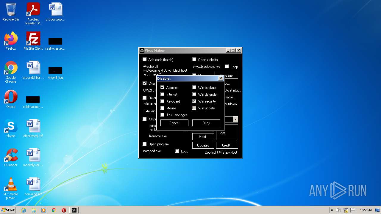
Task: Enable the Keyboard checkbox
Action: pyautogui.click(x=163, y=101)
